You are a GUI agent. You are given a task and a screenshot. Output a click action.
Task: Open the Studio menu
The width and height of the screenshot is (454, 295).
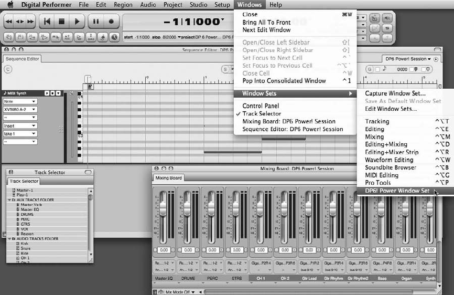pyautogui.click(x=198, y=5)
